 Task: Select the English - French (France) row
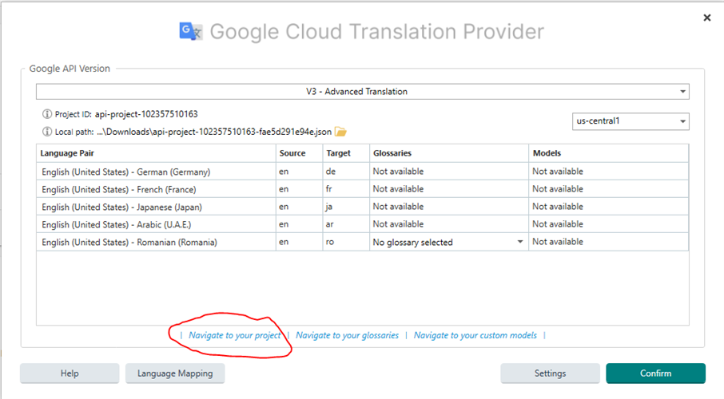[363, 189]
